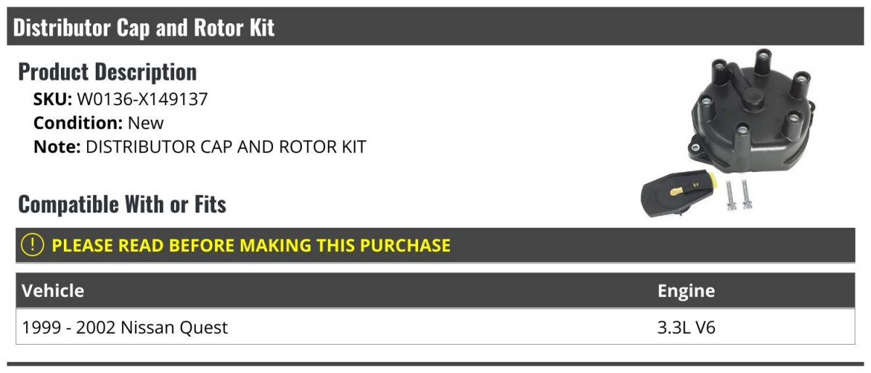Click the Please Read Before Purchase banner

[x=435, y=245]
